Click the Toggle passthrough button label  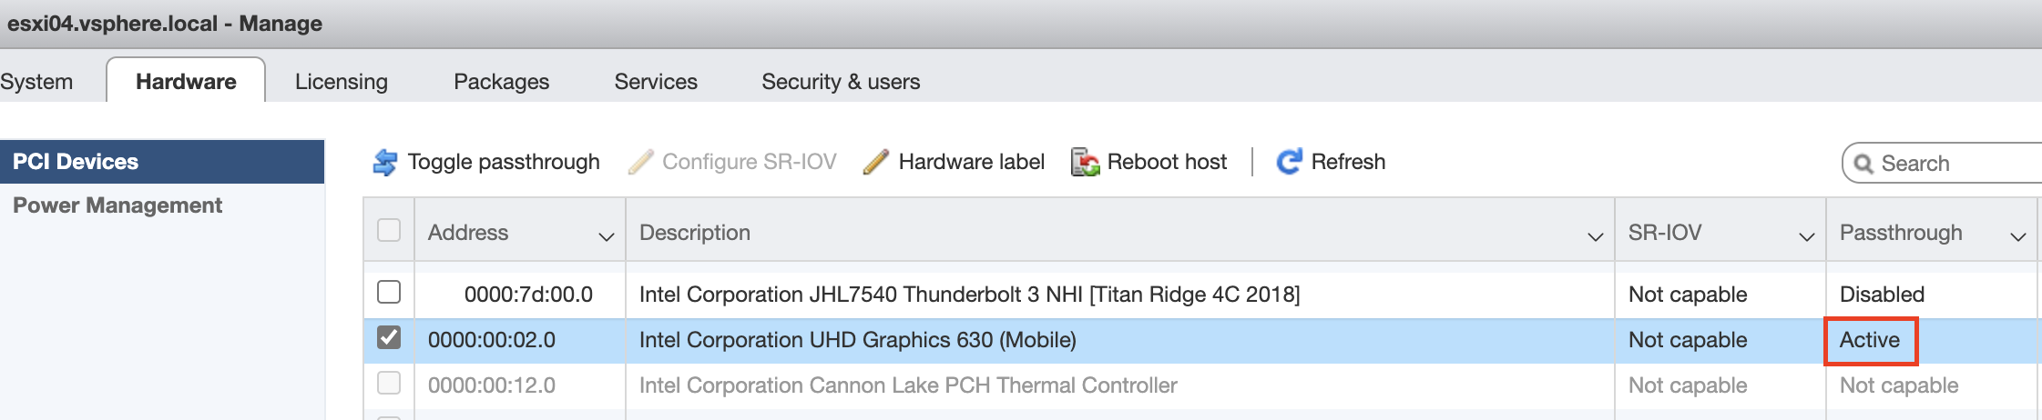504,162
